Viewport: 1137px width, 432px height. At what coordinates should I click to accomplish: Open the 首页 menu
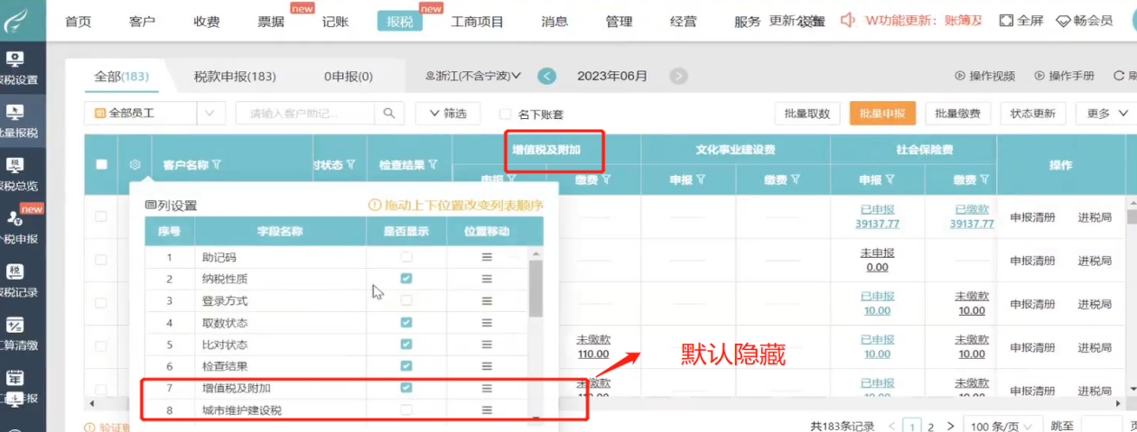coord(79,21)
